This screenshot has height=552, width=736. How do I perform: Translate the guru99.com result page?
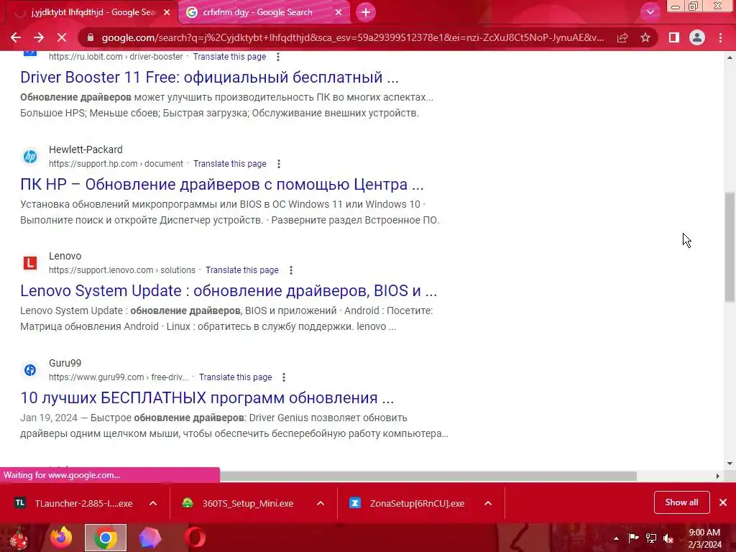(236, 377)
